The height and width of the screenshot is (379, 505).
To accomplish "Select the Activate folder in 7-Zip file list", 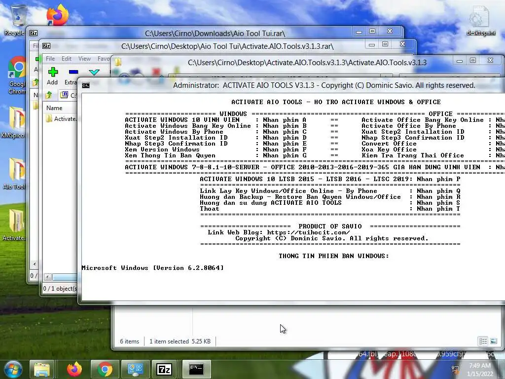I will tap(61, 118).
